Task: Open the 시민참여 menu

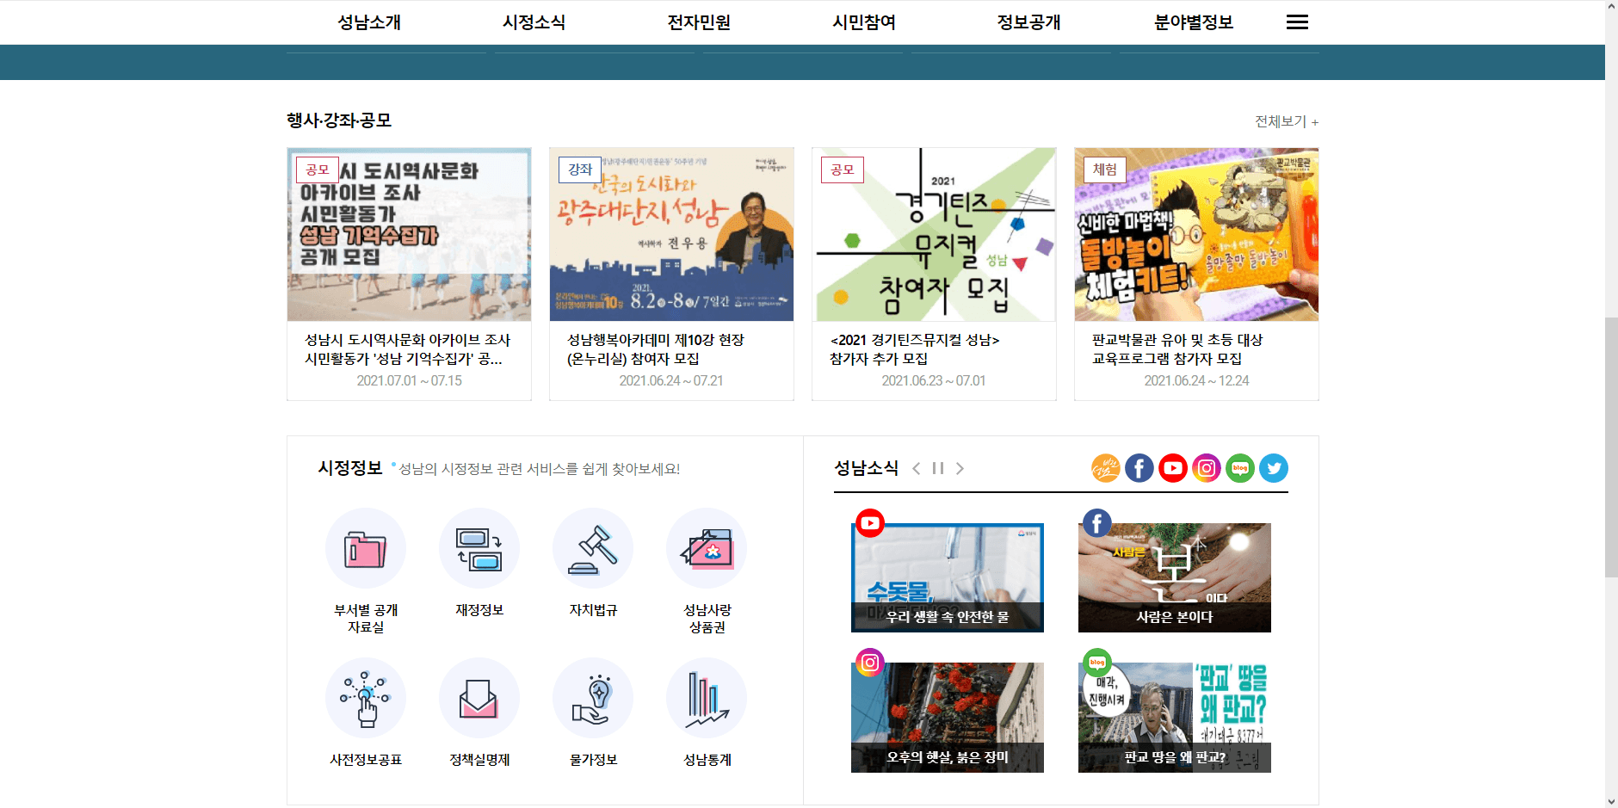Action: [864, 22]
